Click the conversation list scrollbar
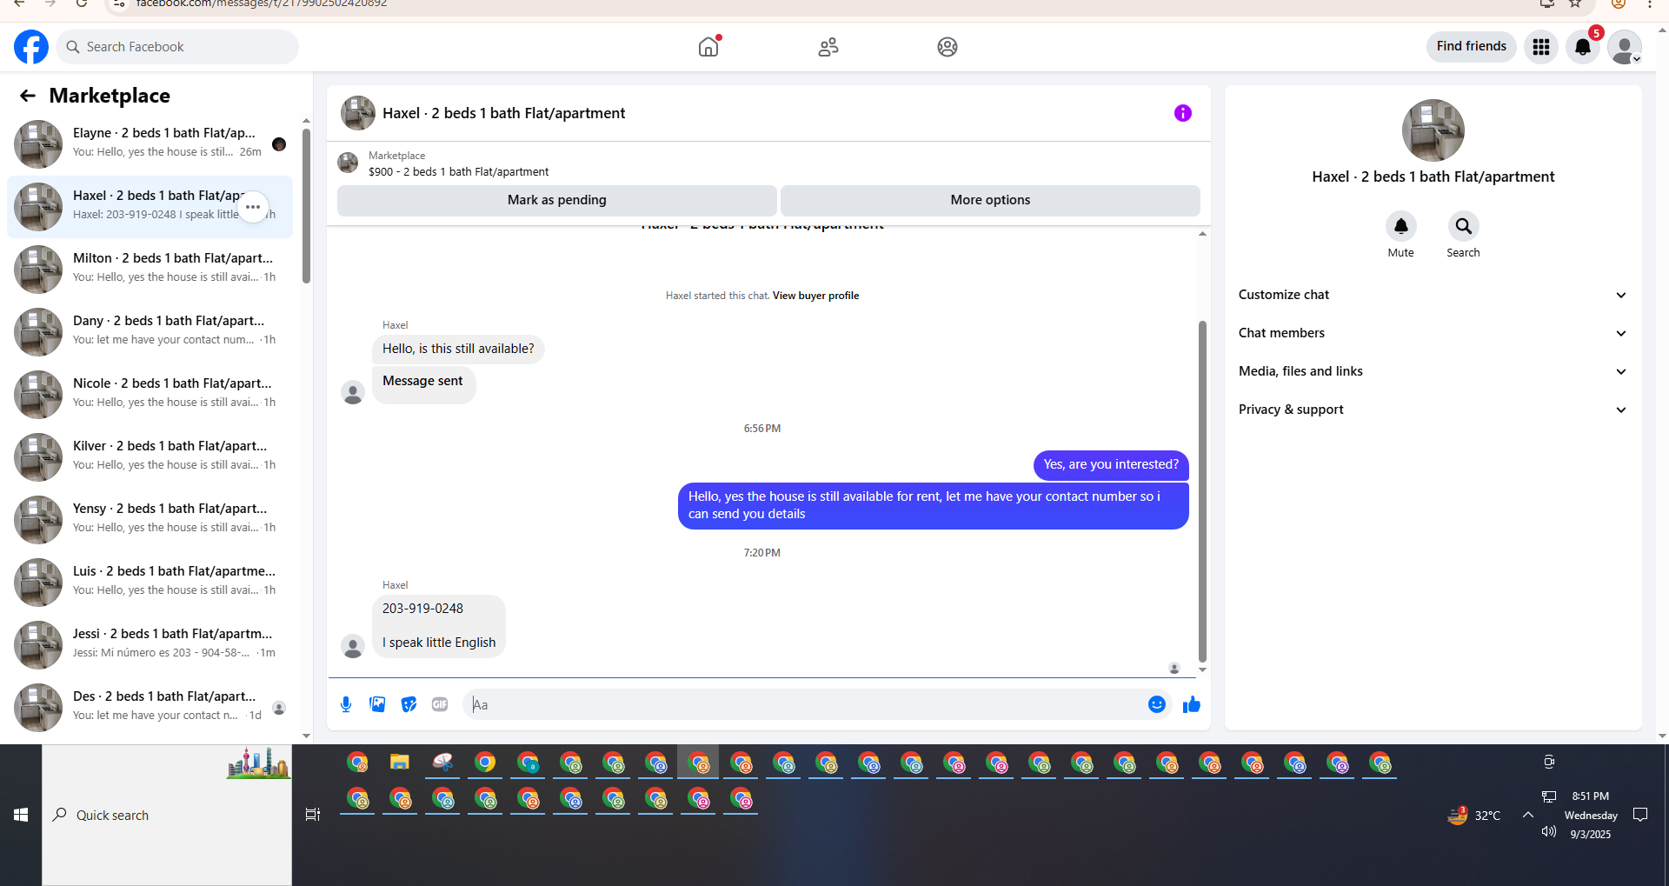This screenshot has height=886, width=1669. (306, 206)
